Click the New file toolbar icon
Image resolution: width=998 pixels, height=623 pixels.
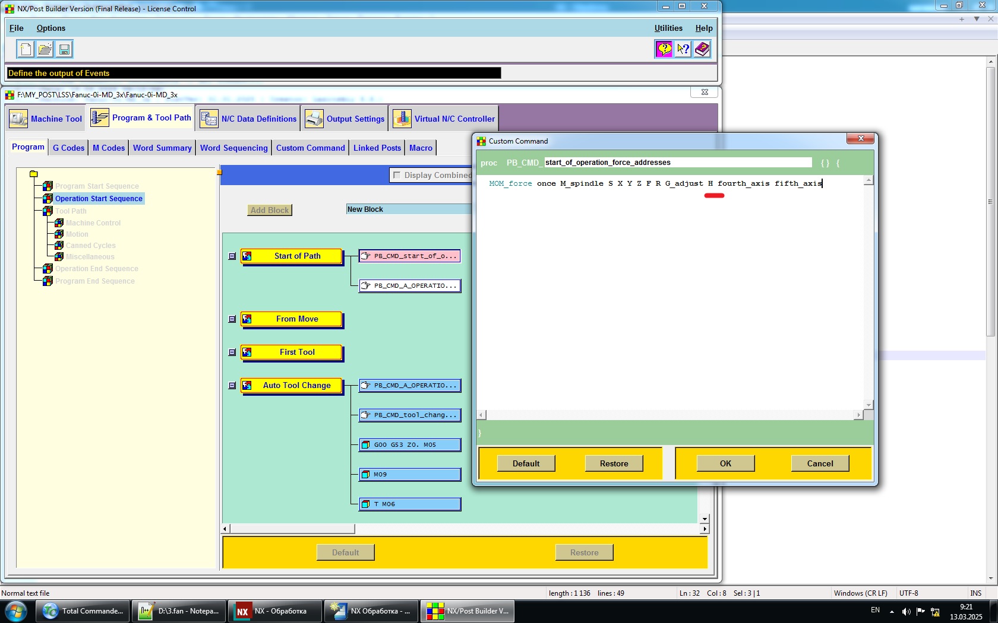click(x=26, y=49)
